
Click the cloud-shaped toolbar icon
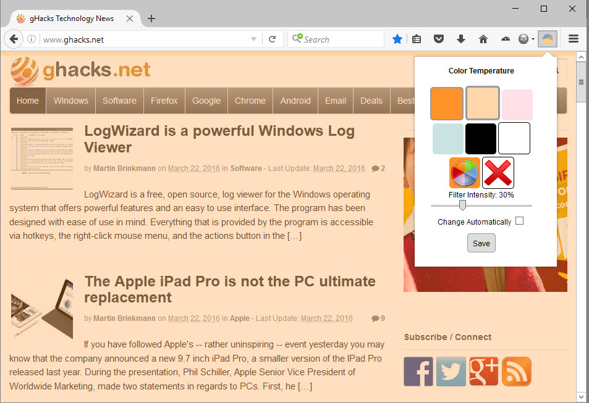(x=506, y=39)
